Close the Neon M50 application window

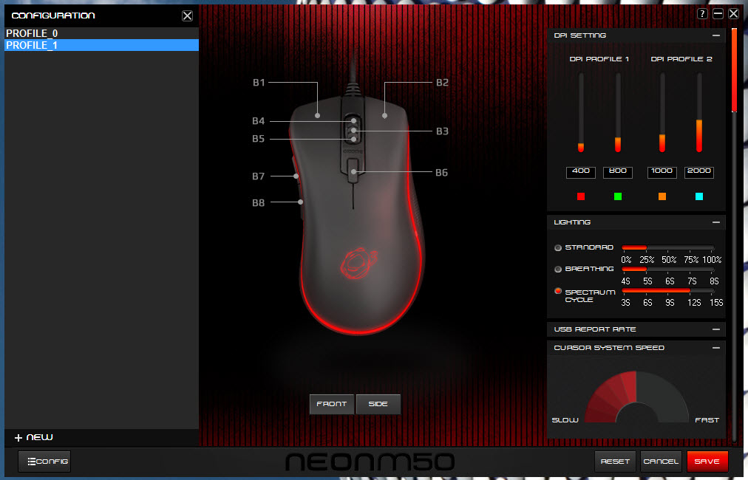coord(734,14)
